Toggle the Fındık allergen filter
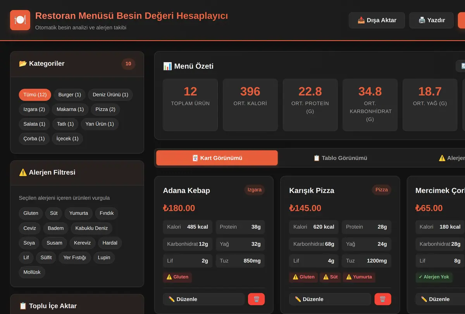The width and height of the screenshot is (465, 314). pyautogui.click(x=107, y=213)
